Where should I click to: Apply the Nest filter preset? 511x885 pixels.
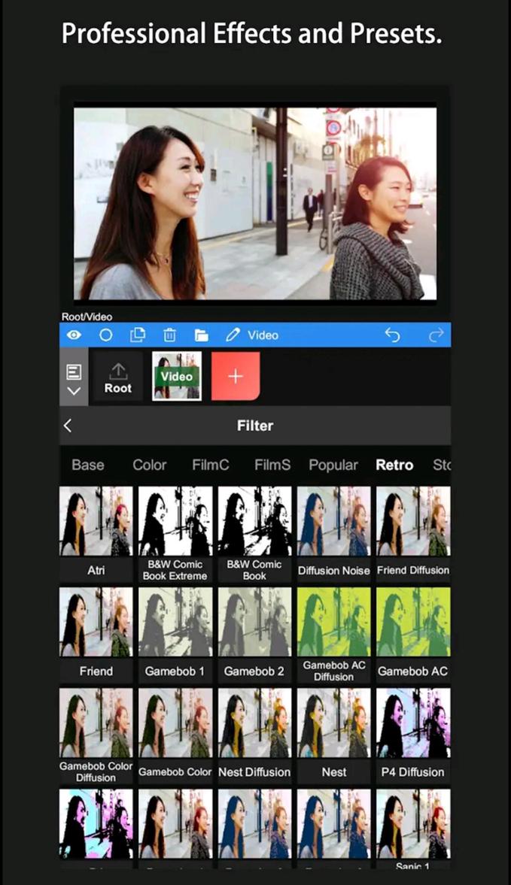click(x=333, y=735)
